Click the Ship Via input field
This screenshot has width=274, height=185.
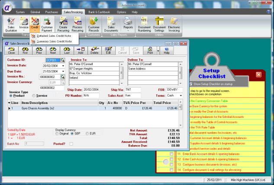click(x=133, y=90)
